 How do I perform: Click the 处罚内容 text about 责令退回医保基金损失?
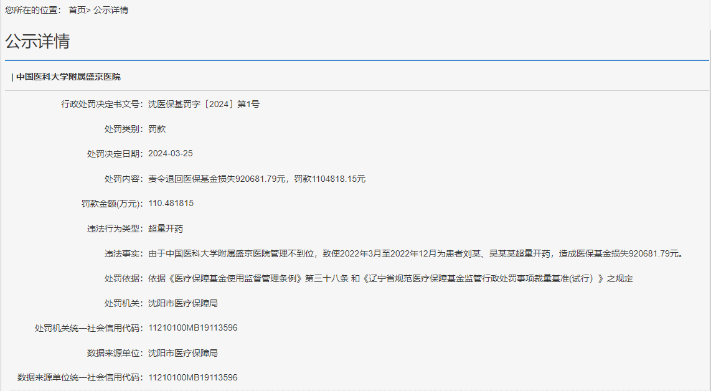tap(257, 179)
